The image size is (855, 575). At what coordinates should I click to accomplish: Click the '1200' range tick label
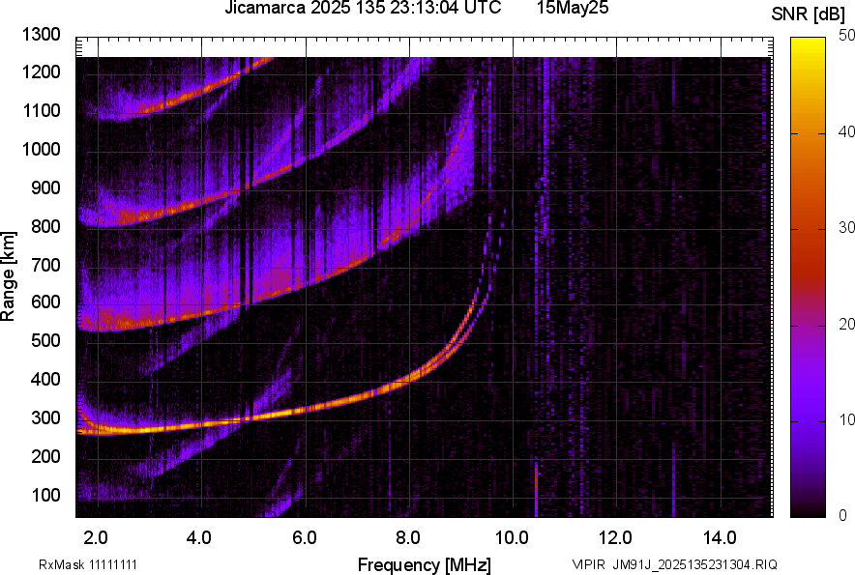point(41,72)
